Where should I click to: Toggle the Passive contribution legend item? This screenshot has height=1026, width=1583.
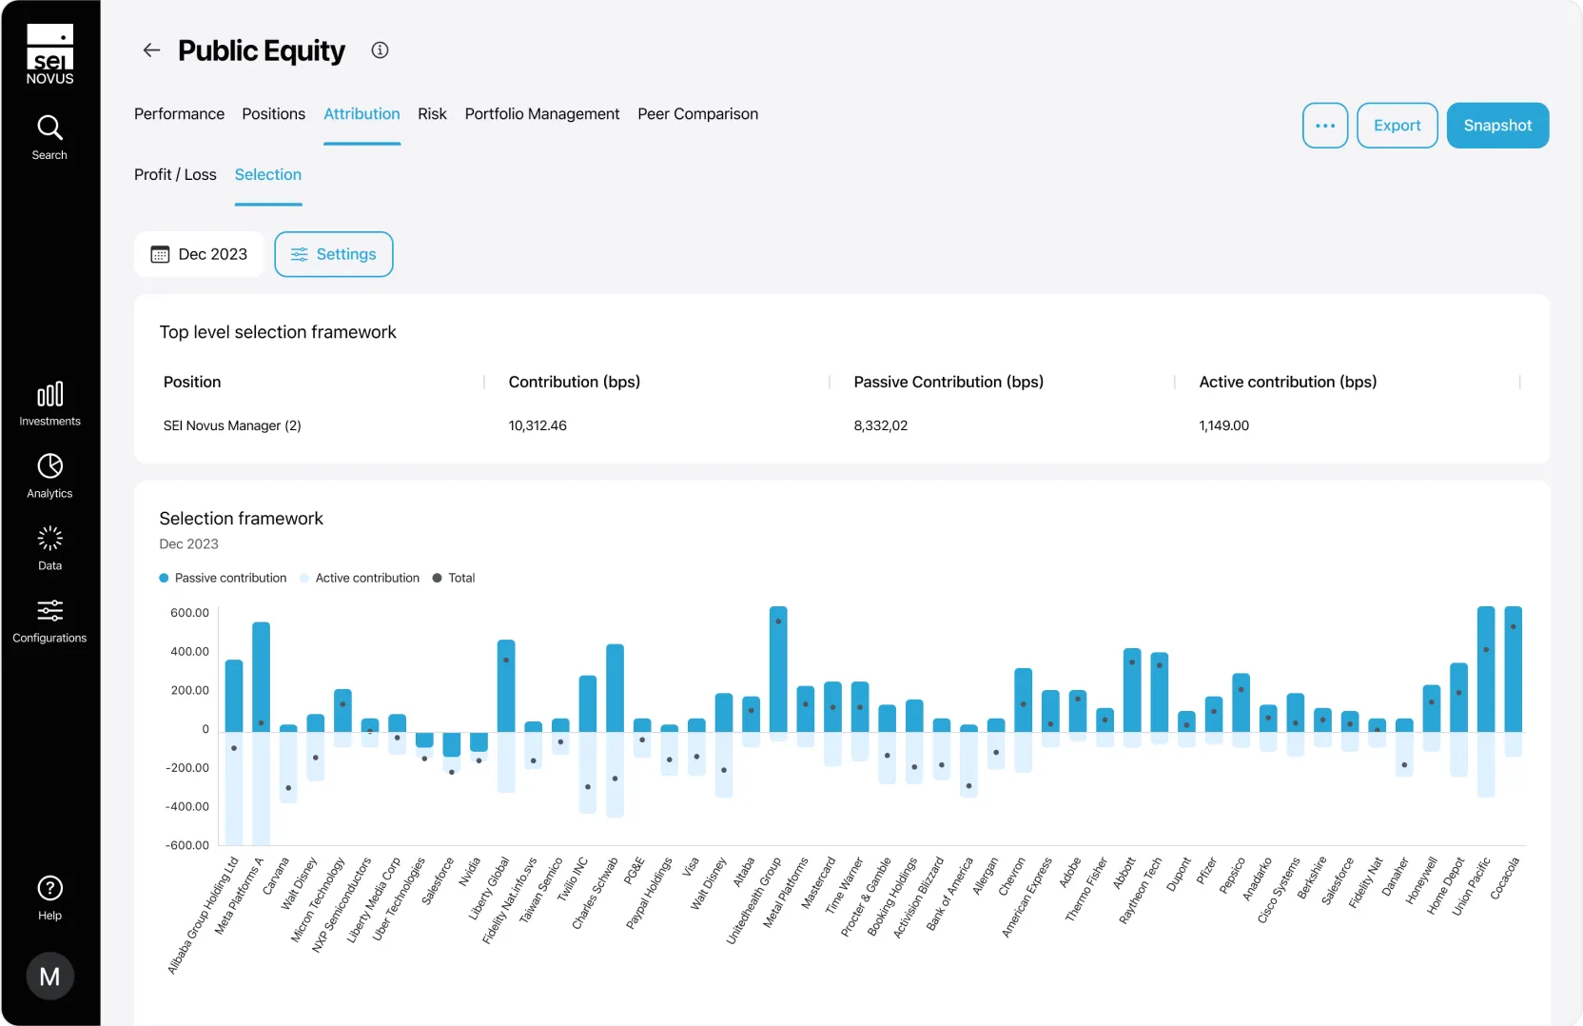222,578
